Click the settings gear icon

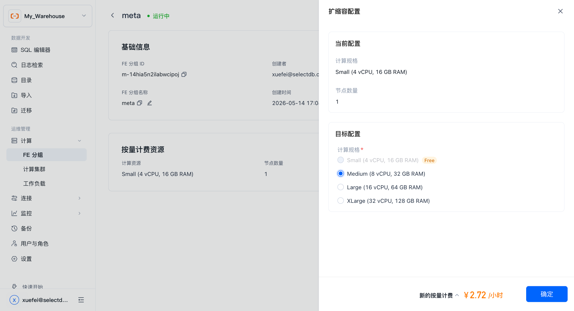coord(14,259)
